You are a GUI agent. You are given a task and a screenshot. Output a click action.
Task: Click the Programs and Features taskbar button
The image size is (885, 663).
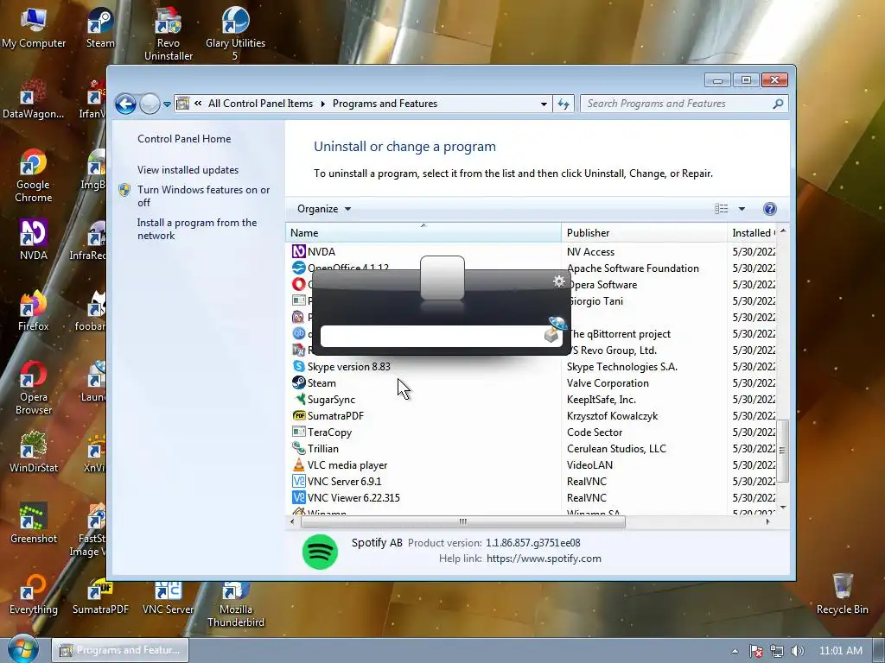click(120, 650)
